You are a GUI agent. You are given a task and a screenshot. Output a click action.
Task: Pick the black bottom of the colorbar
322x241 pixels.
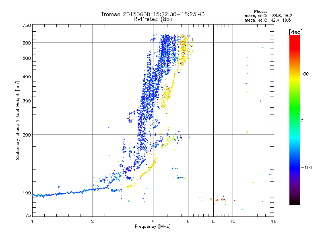[x=295, y=203]
